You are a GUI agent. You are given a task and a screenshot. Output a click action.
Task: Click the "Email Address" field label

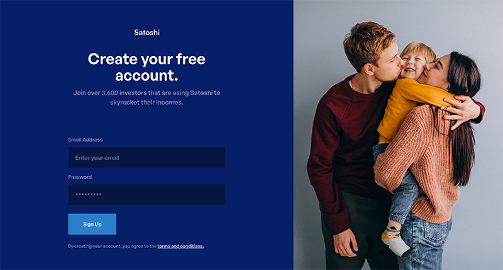point(86,140)
